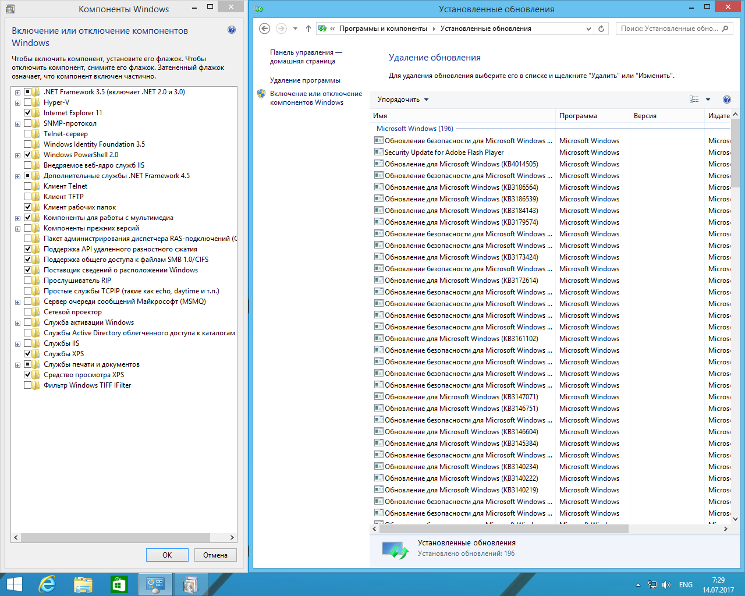The height and width of the screenshot is (596, 745).
Task: Open the recent locations dropdown arrow
Action: click(x=295, y=29)
